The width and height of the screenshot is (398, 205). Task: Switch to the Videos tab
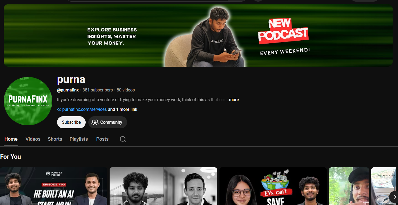click(x=33, y=139)
